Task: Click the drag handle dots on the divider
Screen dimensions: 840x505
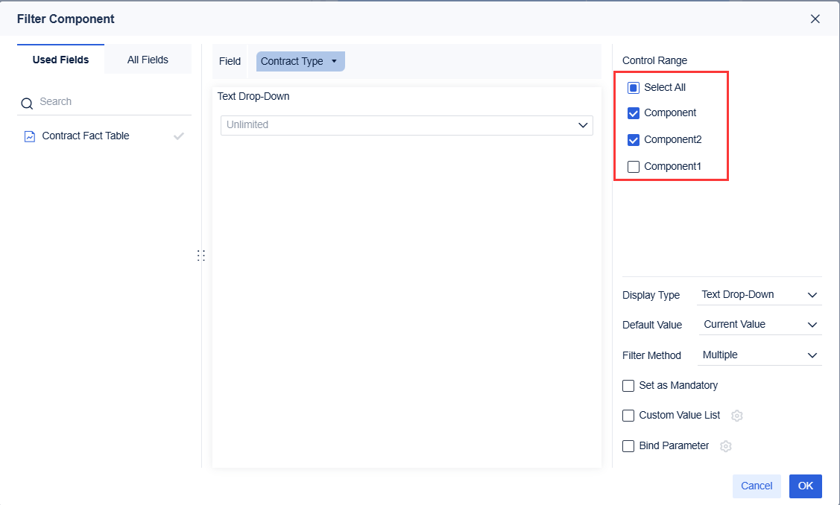Action: point(201,255)
